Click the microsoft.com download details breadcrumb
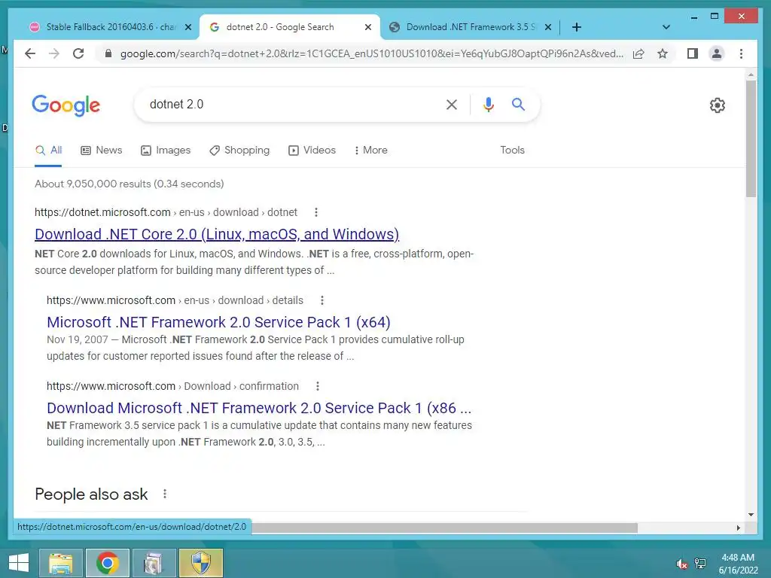This screenshot has width=771, height=578. coord(175,300)
